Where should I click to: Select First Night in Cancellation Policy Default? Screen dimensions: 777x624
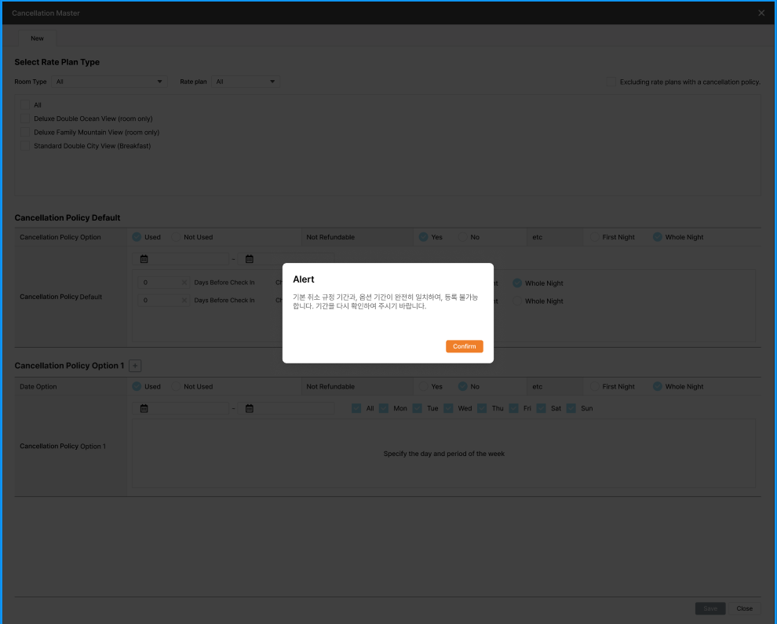point(594,237)
